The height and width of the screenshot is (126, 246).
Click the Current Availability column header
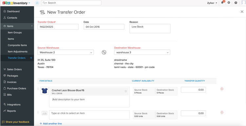tap(143, 81)
